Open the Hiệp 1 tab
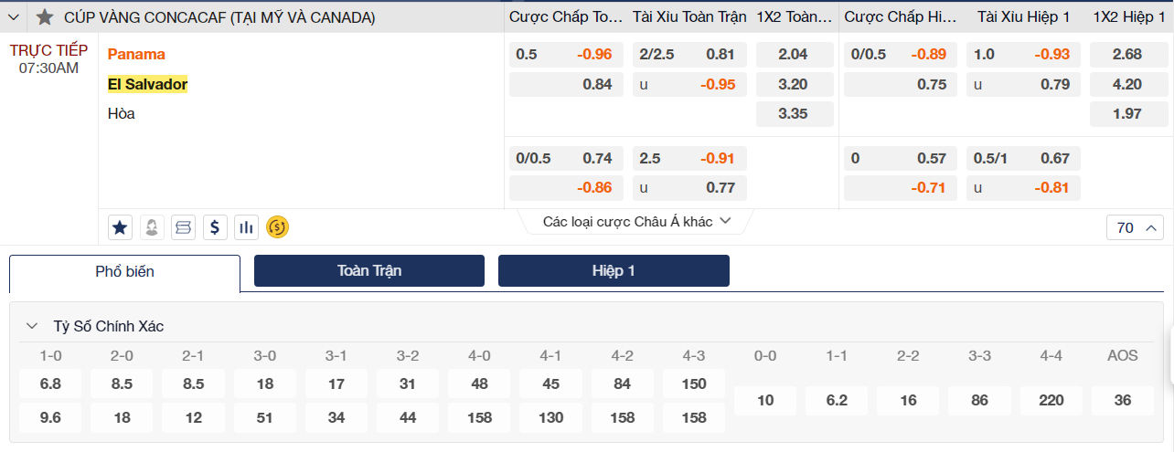This screenshot has width=1174, height=452. (x=614, y=270)
